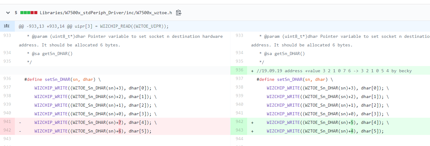Click left line number 934
This screenshot has width=430, height=146.
tap(7, 53)
